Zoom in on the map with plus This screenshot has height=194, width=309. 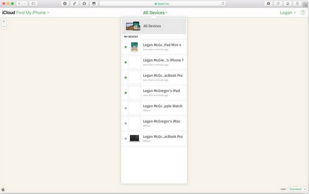(3, 21)
